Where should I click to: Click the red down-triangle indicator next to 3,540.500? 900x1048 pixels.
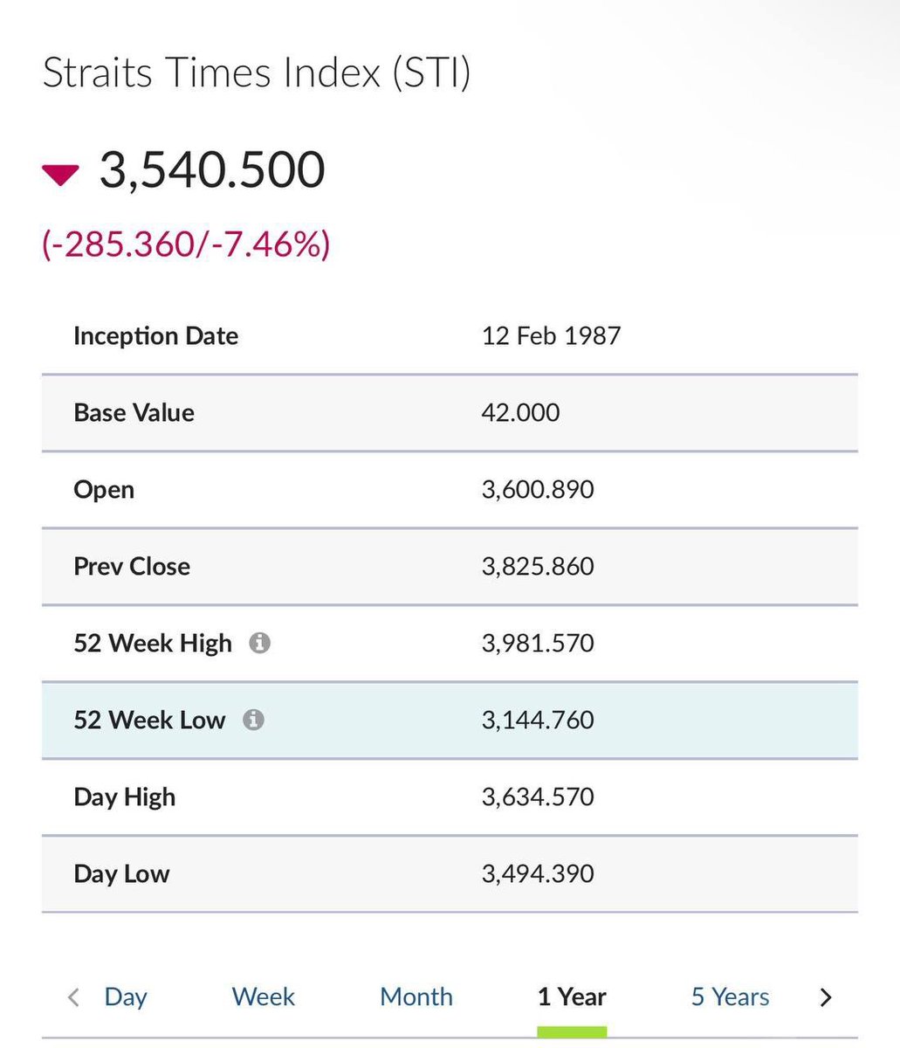(x=61, y=175)
